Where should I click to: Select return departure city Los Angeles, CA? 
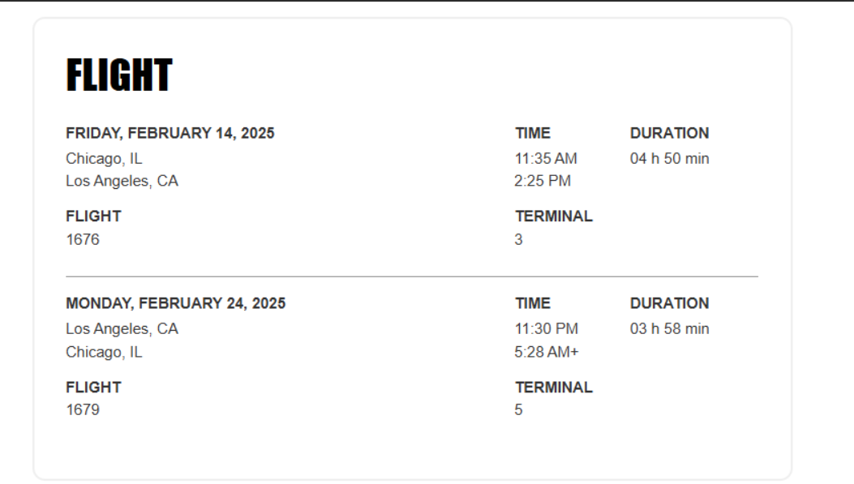122,329
